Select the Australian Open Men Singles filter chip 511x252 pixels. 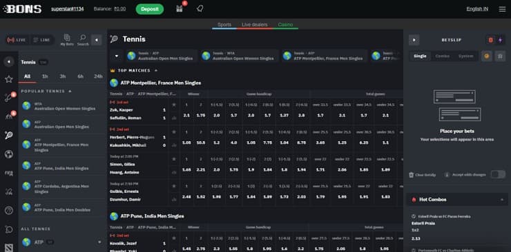[x=162, y=56]
